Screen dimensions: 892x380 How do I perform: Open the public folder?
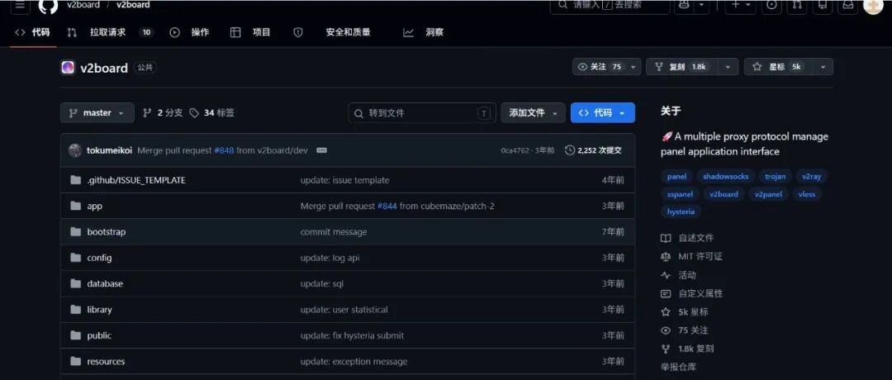click(x=99, y=335)
